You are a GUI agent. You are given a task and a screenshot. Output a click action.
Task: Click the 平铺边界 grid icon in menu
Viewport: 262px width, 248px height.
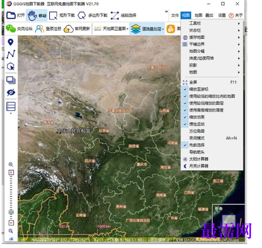pyautogui.click(x=185, y=44)
